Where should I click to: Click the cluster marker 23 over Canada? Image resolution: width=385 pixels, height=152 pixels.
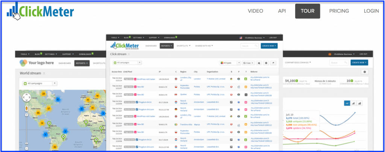pyautogui.click(x=44, y=94)
